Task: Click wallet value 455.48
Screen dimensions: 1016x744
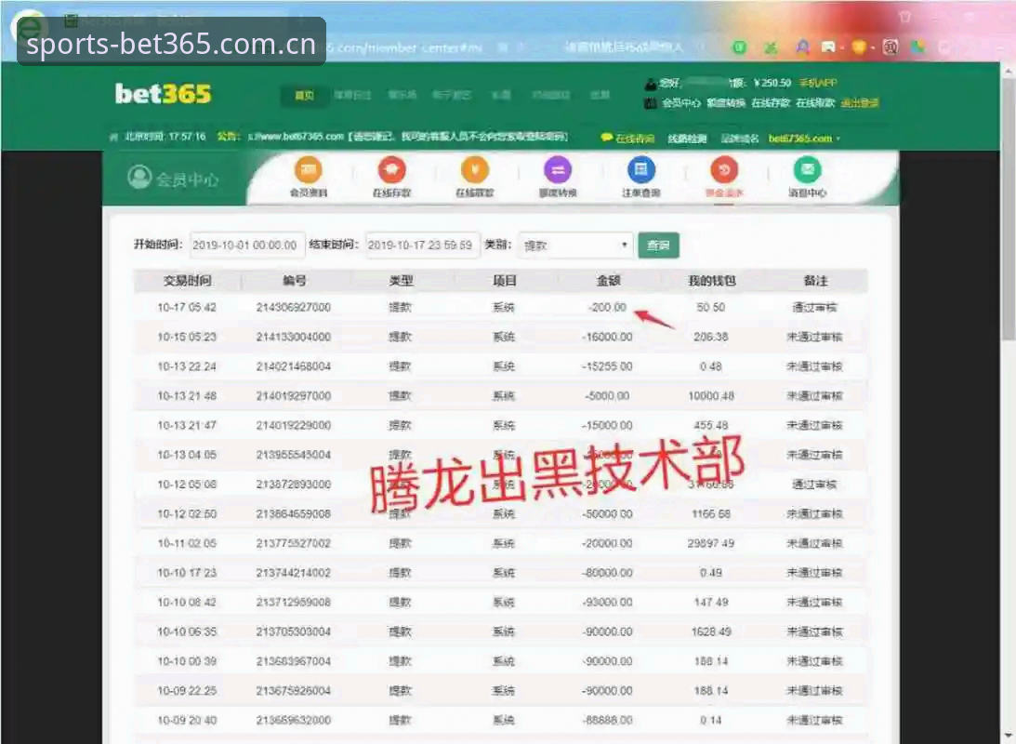Action: click(711, 425)
